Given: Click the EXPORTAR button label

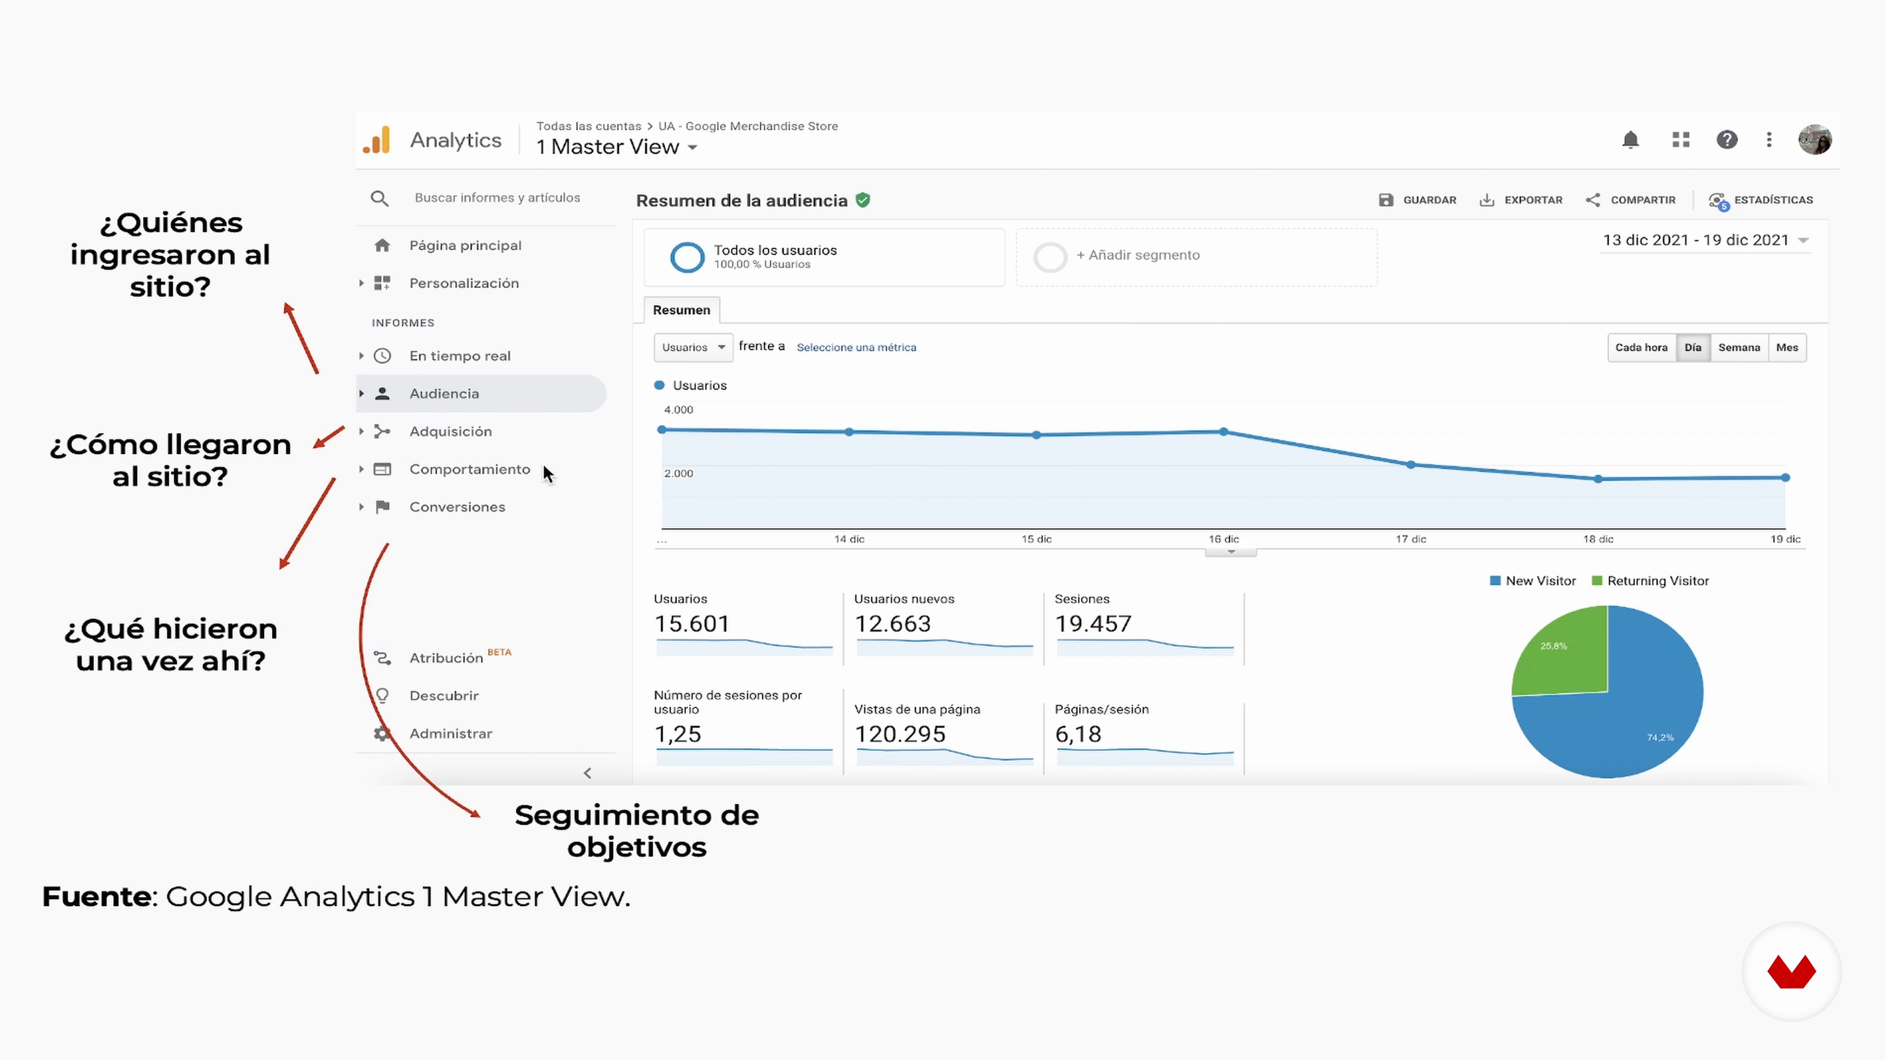Looking at the screenshot, I should [1533, 200].
